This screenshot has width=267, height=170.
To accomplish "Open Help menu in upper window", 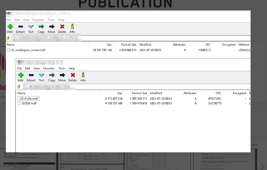I will click(x=61, y=20).
